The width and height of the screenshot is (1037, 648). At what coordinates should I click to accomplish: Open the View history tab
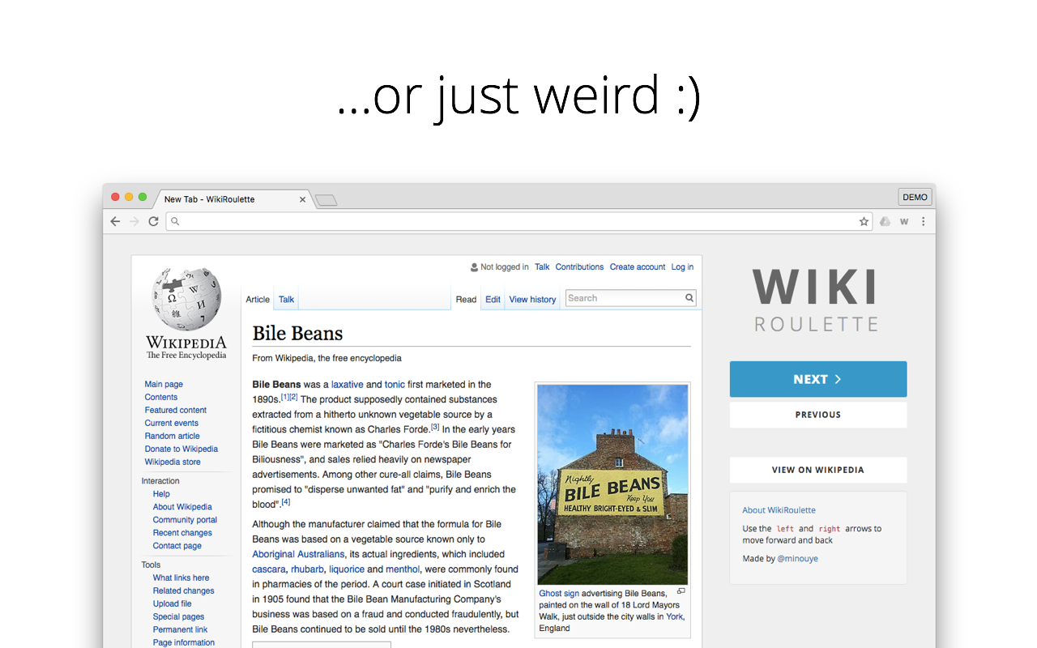(532, 300)
